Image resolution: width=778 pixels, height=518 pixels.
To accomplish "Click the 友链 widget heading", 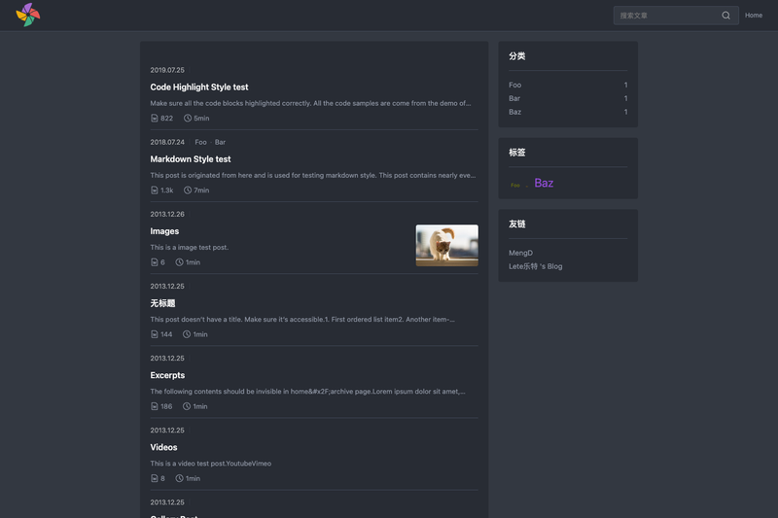I will (517, 224).
